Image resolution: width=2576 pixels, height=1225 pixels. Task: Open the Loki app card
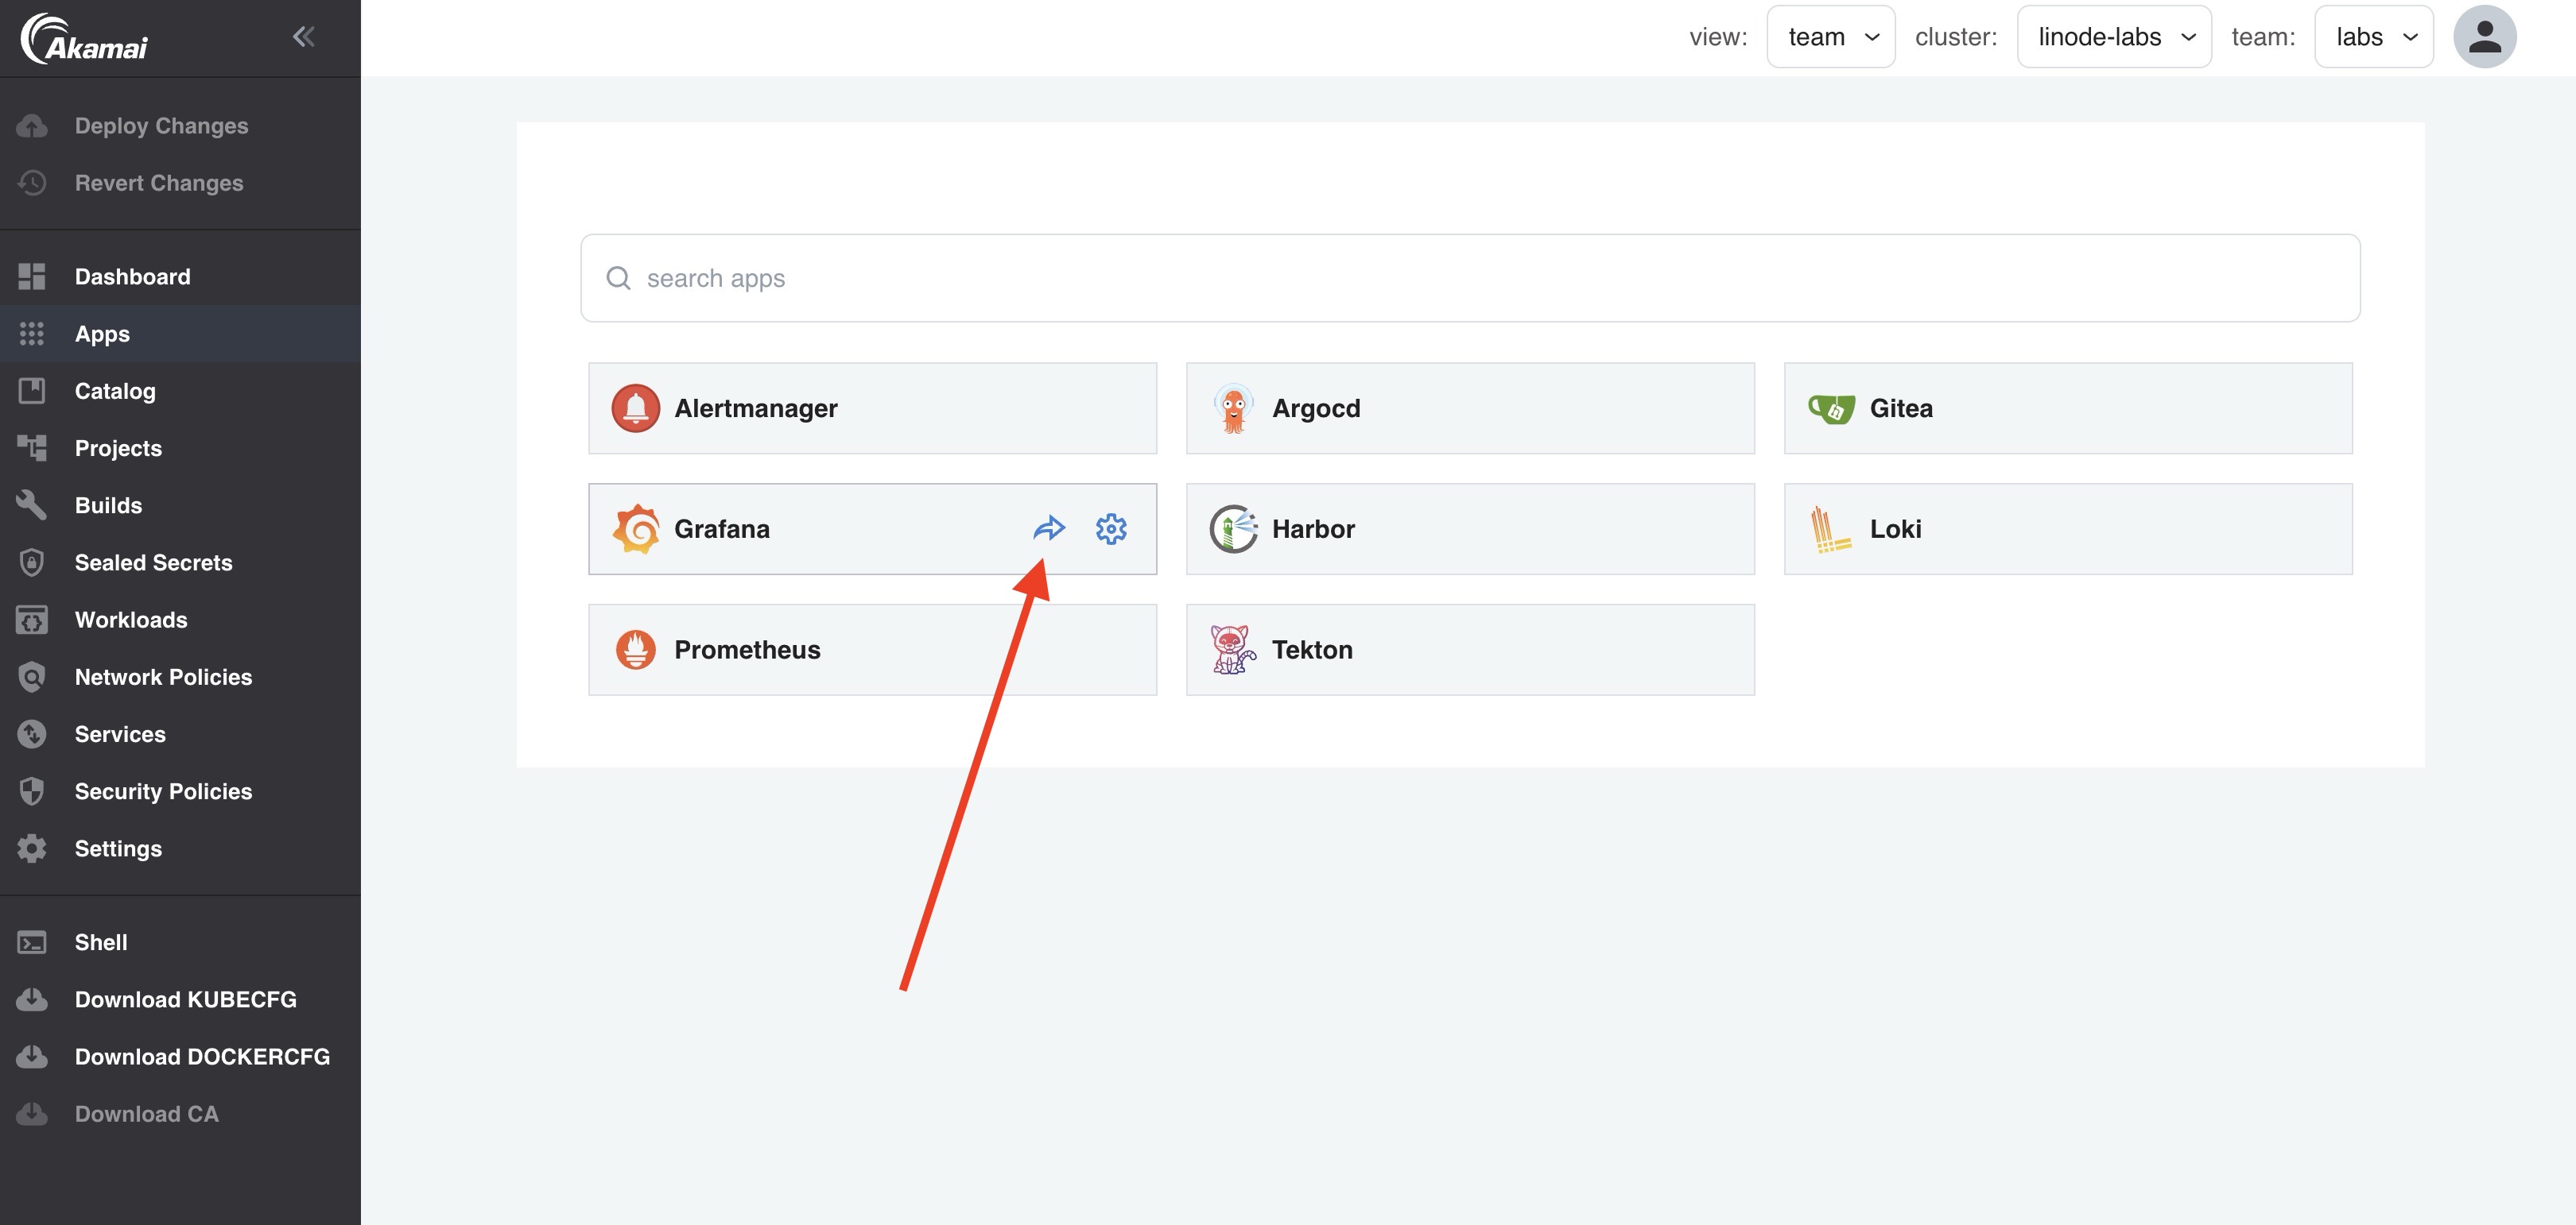tap(2068, 528)
